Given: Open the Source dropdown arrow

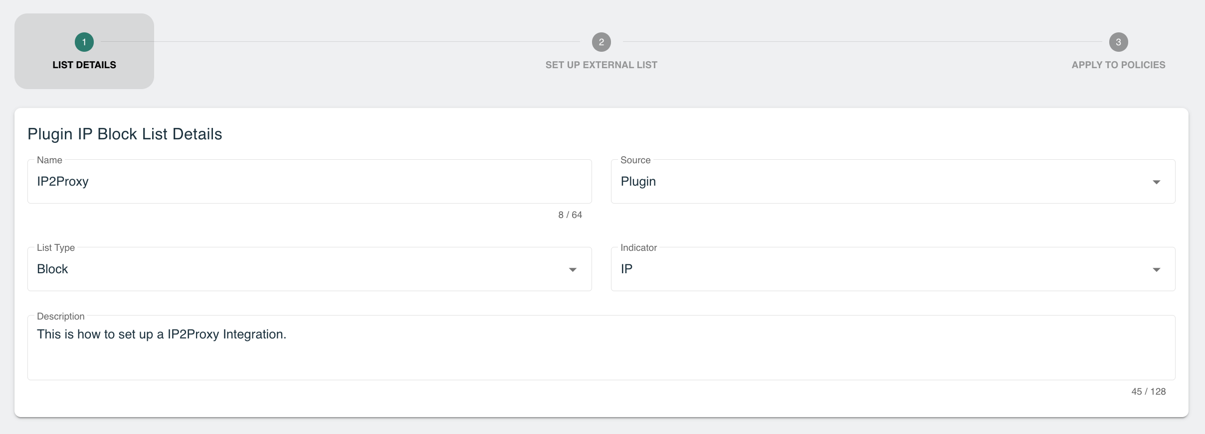Looking at the screenshot, I should pos(1157,182).
